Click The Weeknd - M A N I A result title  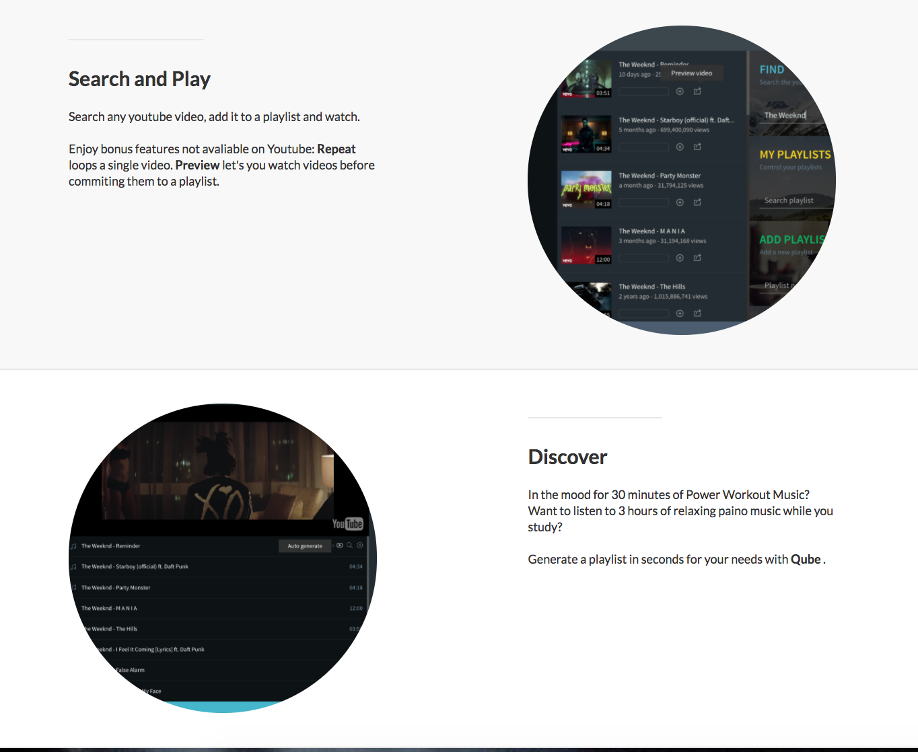pos(651,231)
